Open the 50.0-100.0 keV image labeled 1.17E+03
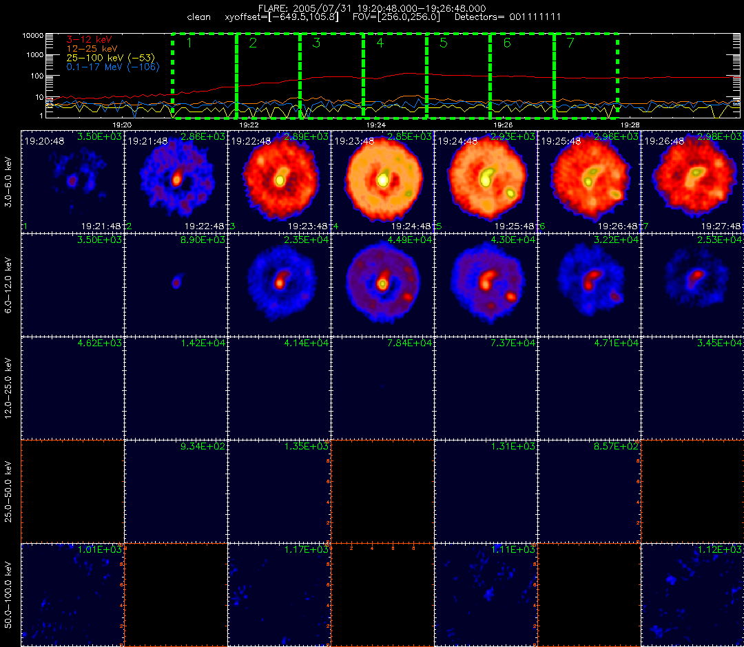Image resolution: width=744 pixels, height=647 pixels. coord(280,595)
